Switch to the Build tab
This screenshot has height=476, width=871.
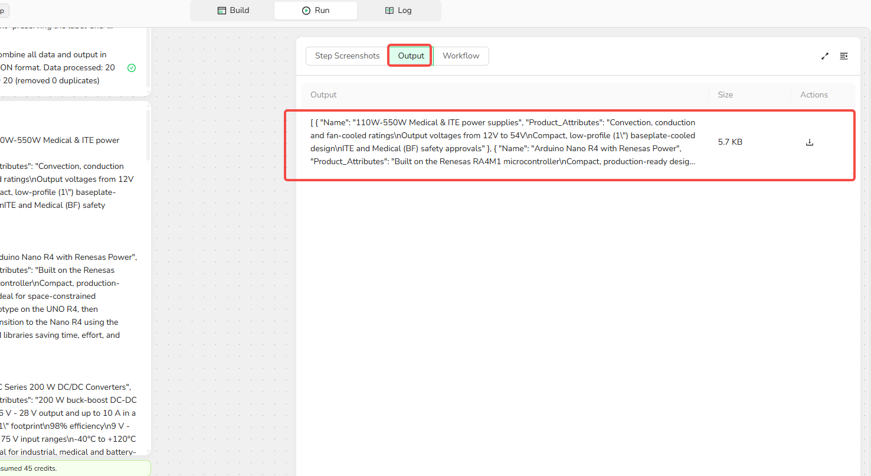point(233,11)
